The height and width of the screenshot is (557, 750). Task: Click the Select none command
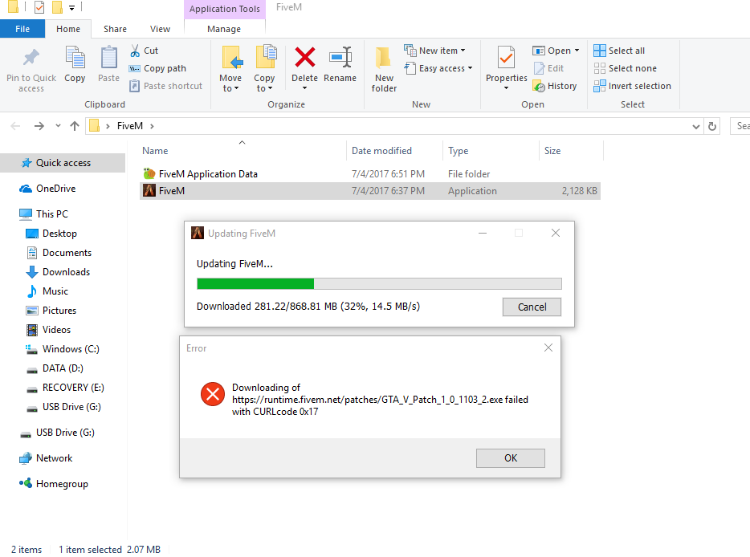click(x=626, y=68)
